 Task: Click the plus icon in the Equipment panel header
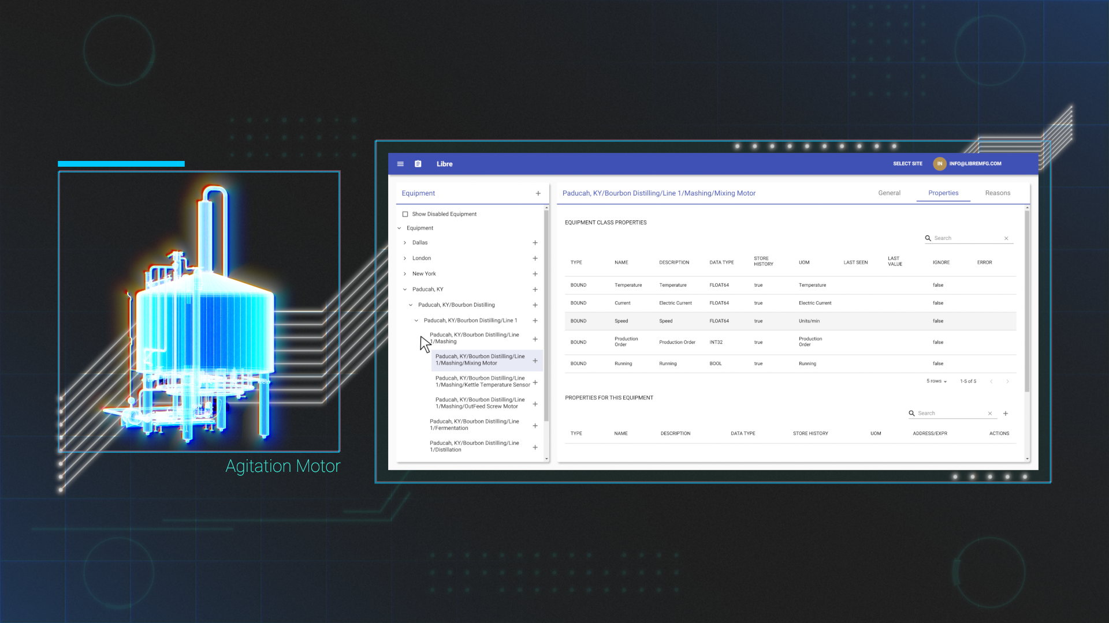(538, 194)
